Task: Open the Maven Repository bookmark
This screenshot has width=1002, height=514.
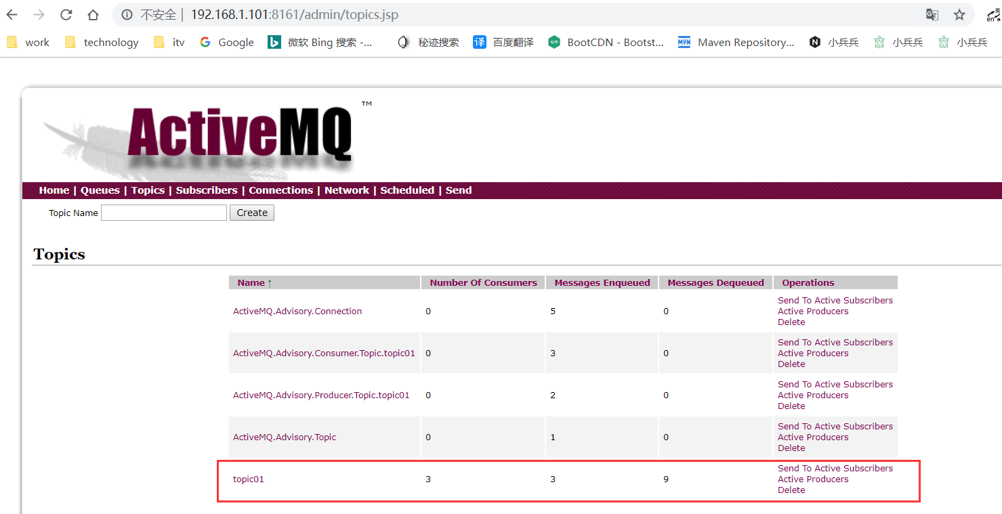Action: pyautogui.click(x=736, y=42)
